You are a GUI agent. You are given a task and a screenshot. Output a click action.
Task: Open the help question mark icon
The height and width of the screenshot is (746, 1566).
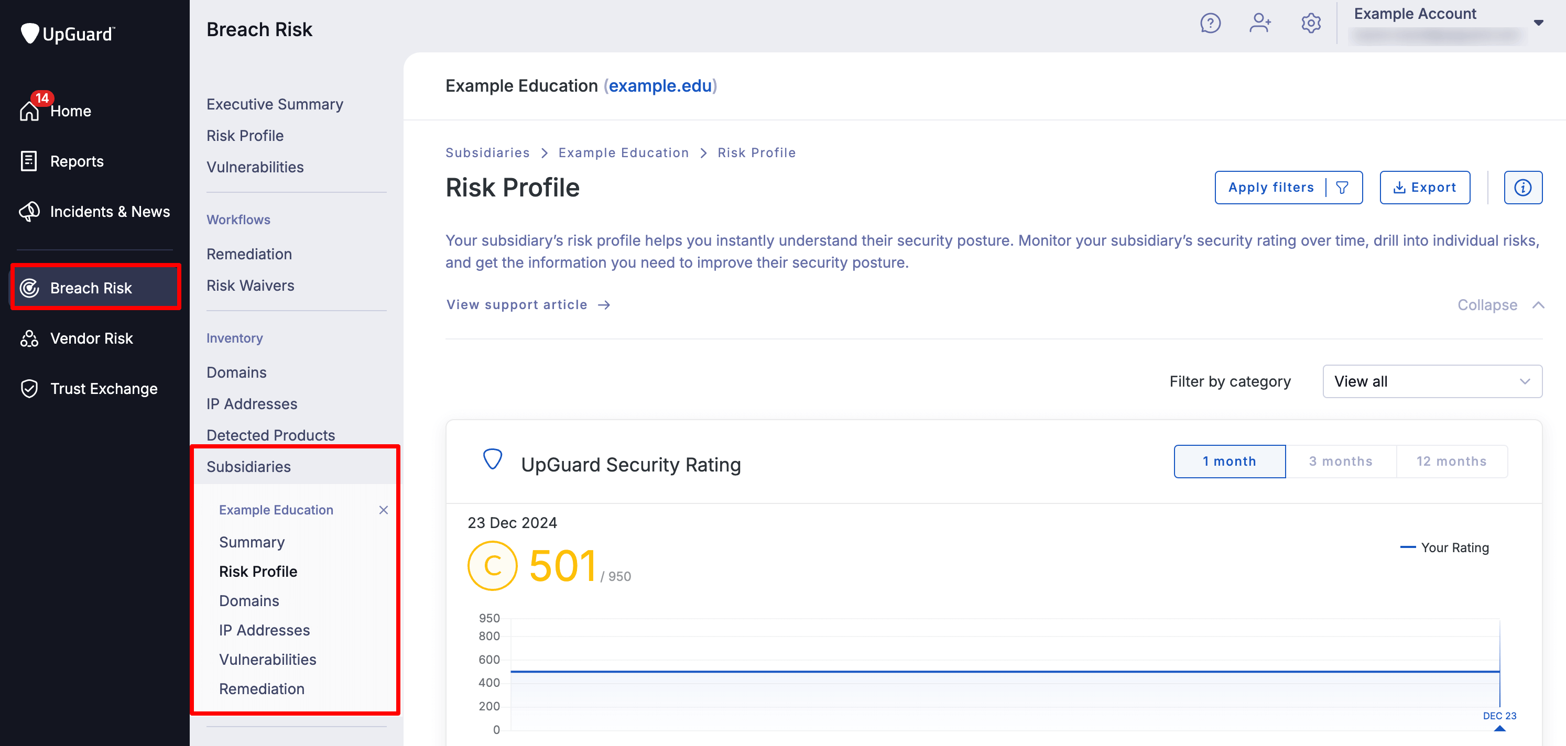click(x=1210, y=23)
